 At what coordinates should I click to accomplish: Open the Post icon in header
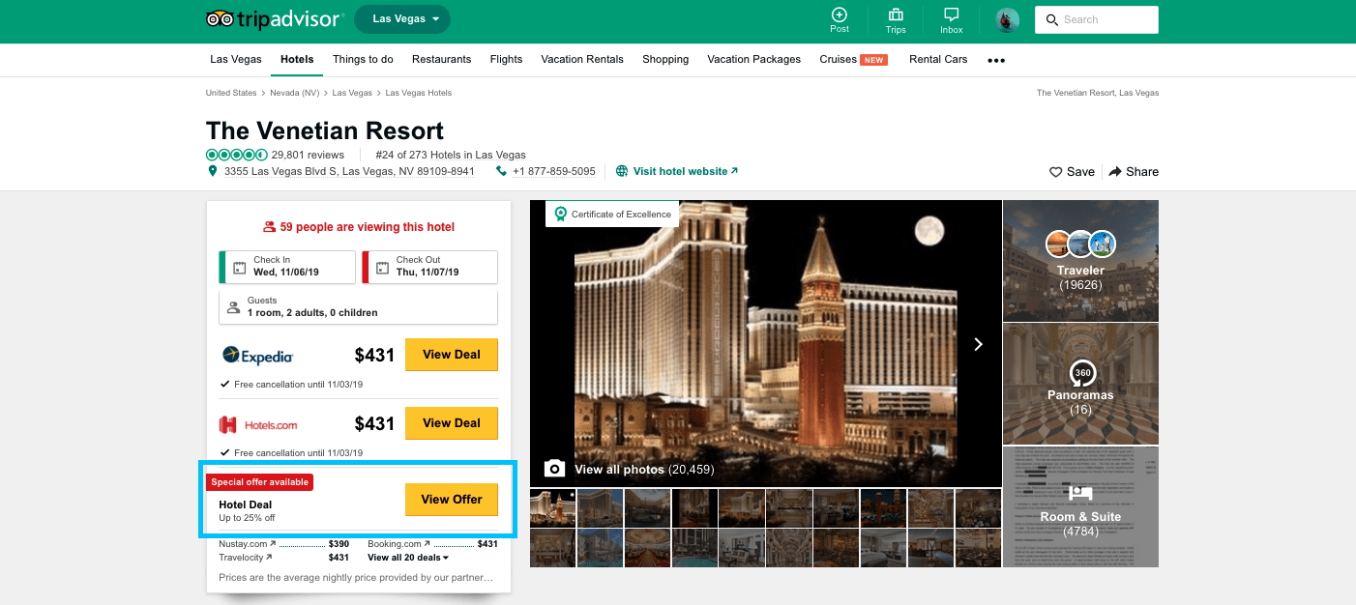coord(840,14)
